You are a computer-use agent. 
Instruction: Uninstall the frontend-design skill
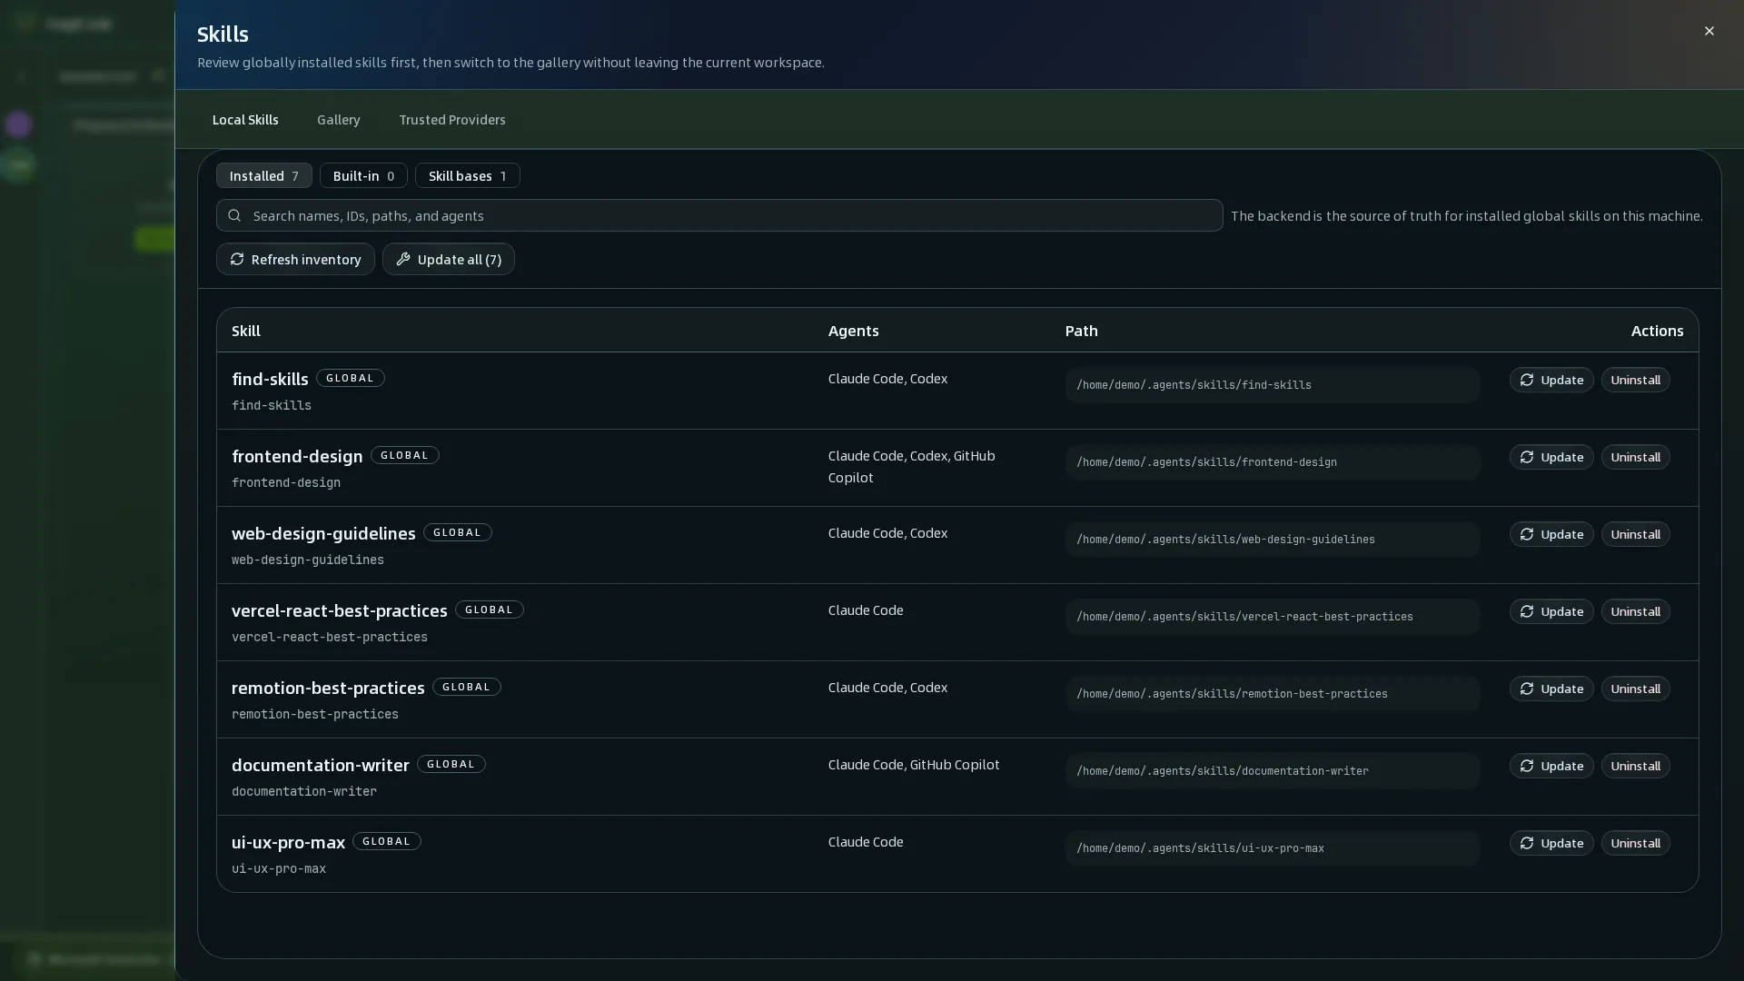coord(1635,457)
